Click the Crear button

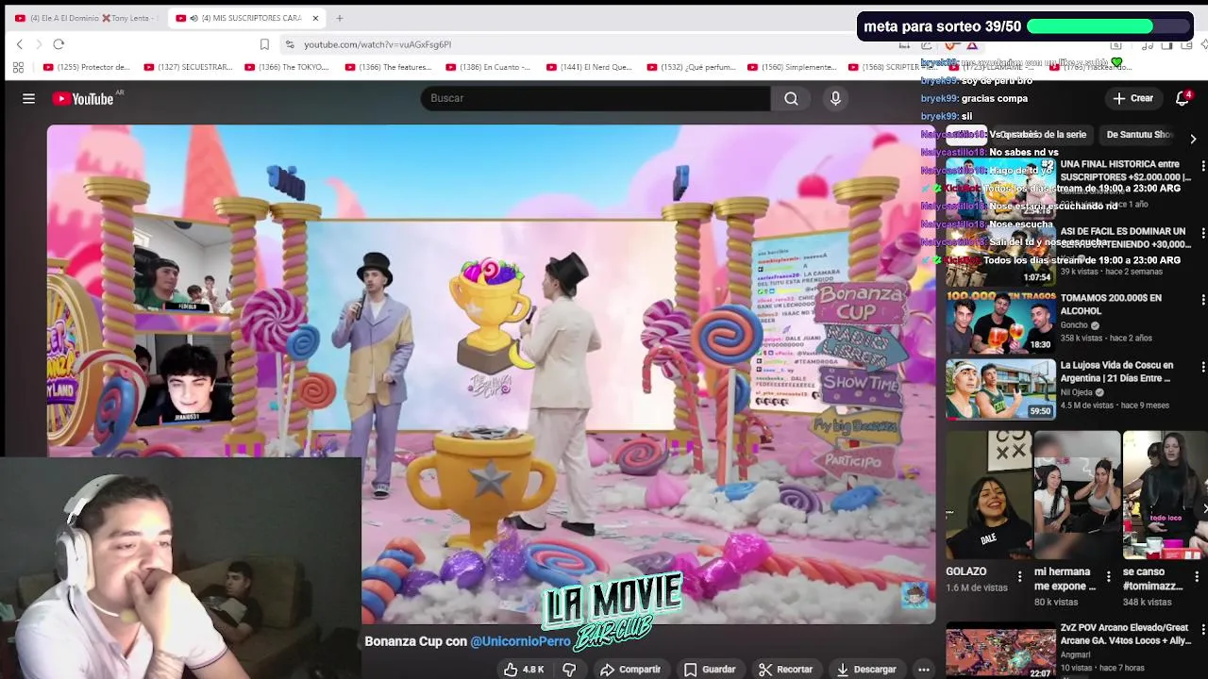pos(1133,98)
